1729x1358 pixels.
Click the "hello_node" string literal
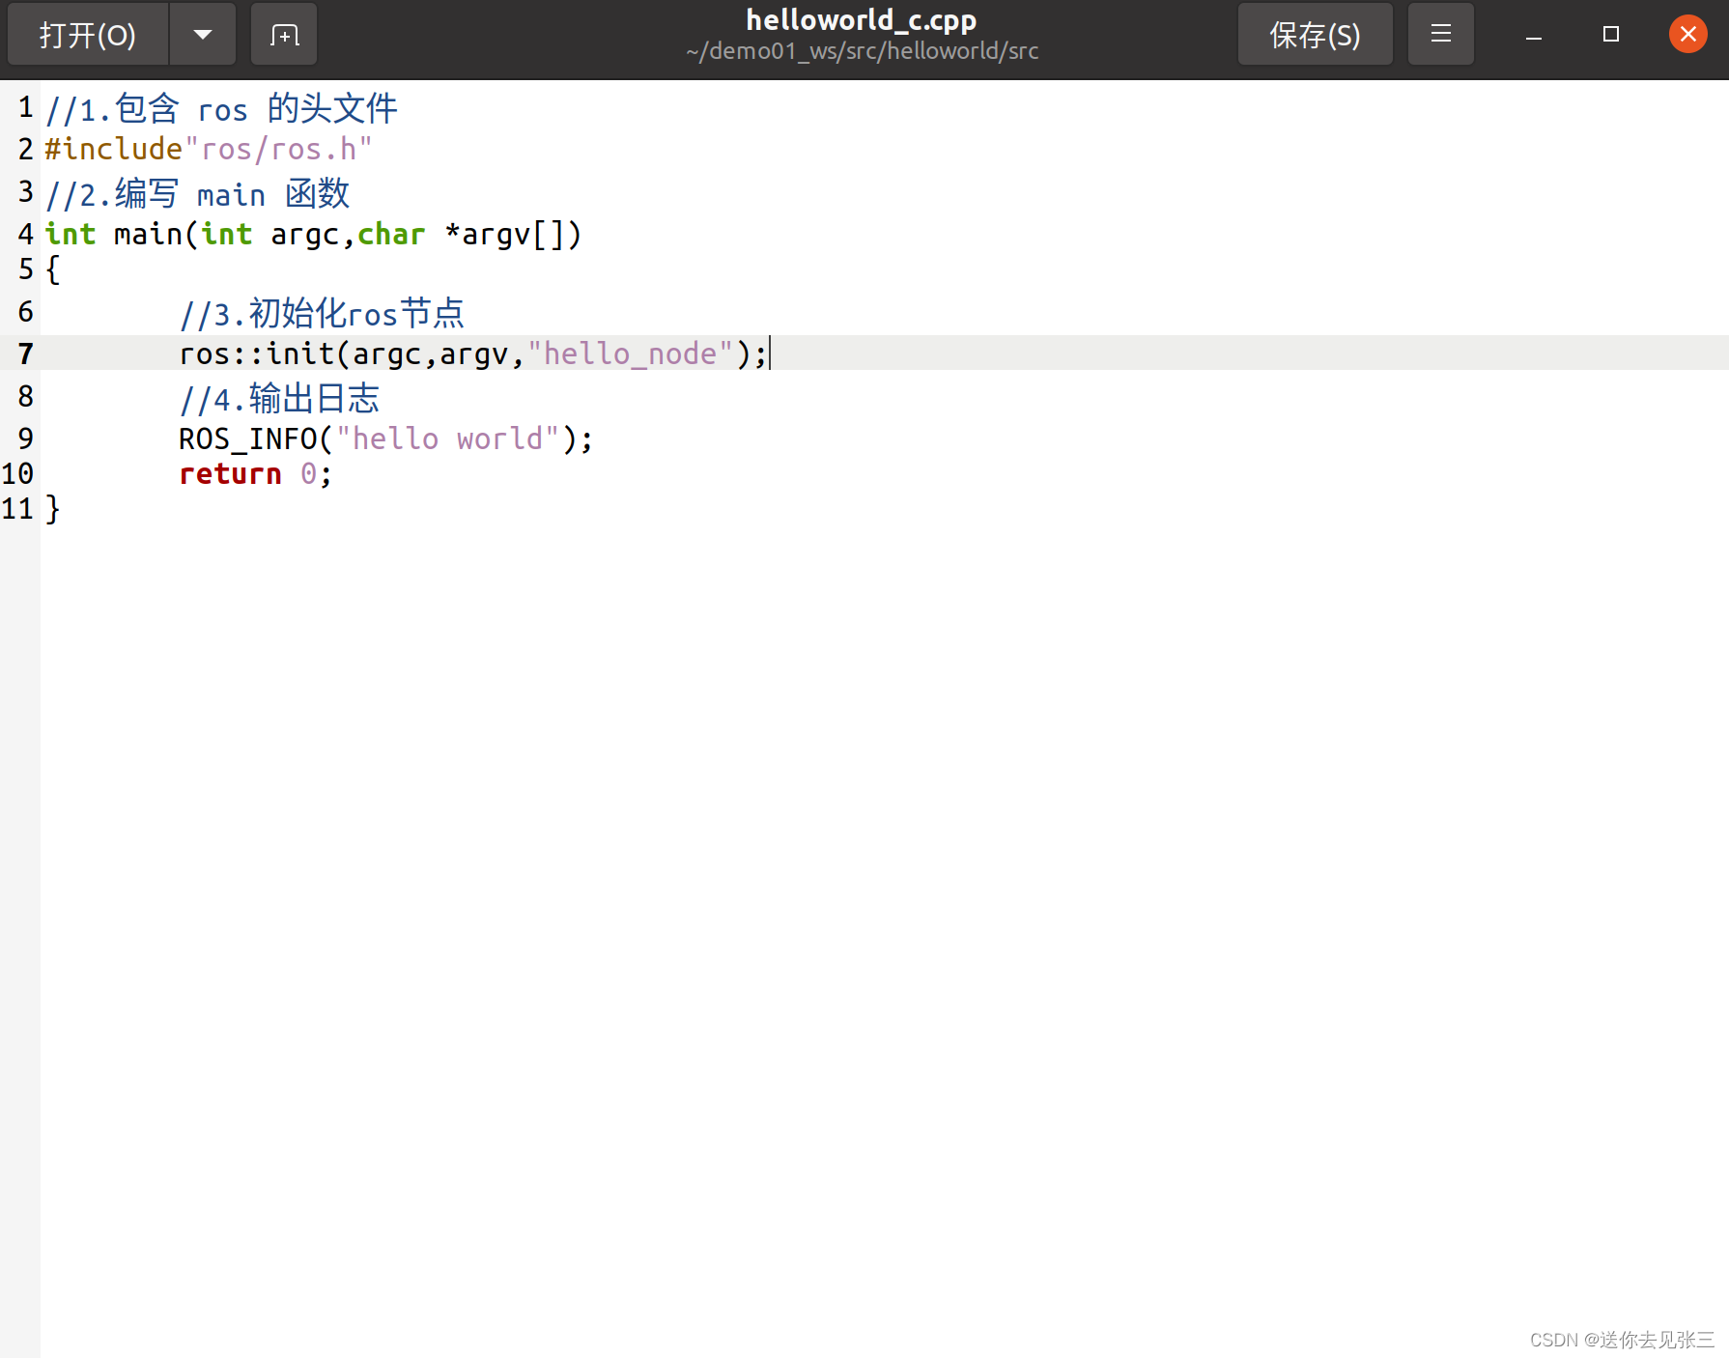pos(631,354)
